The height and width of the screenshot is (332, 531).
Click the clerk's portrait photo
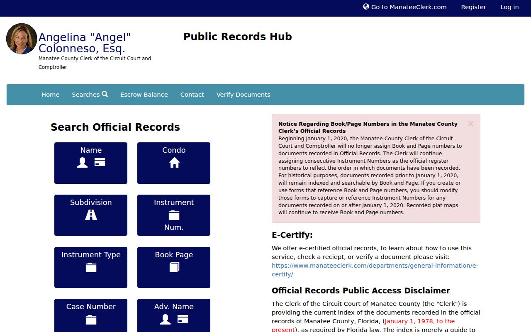[x=22, y=39]
